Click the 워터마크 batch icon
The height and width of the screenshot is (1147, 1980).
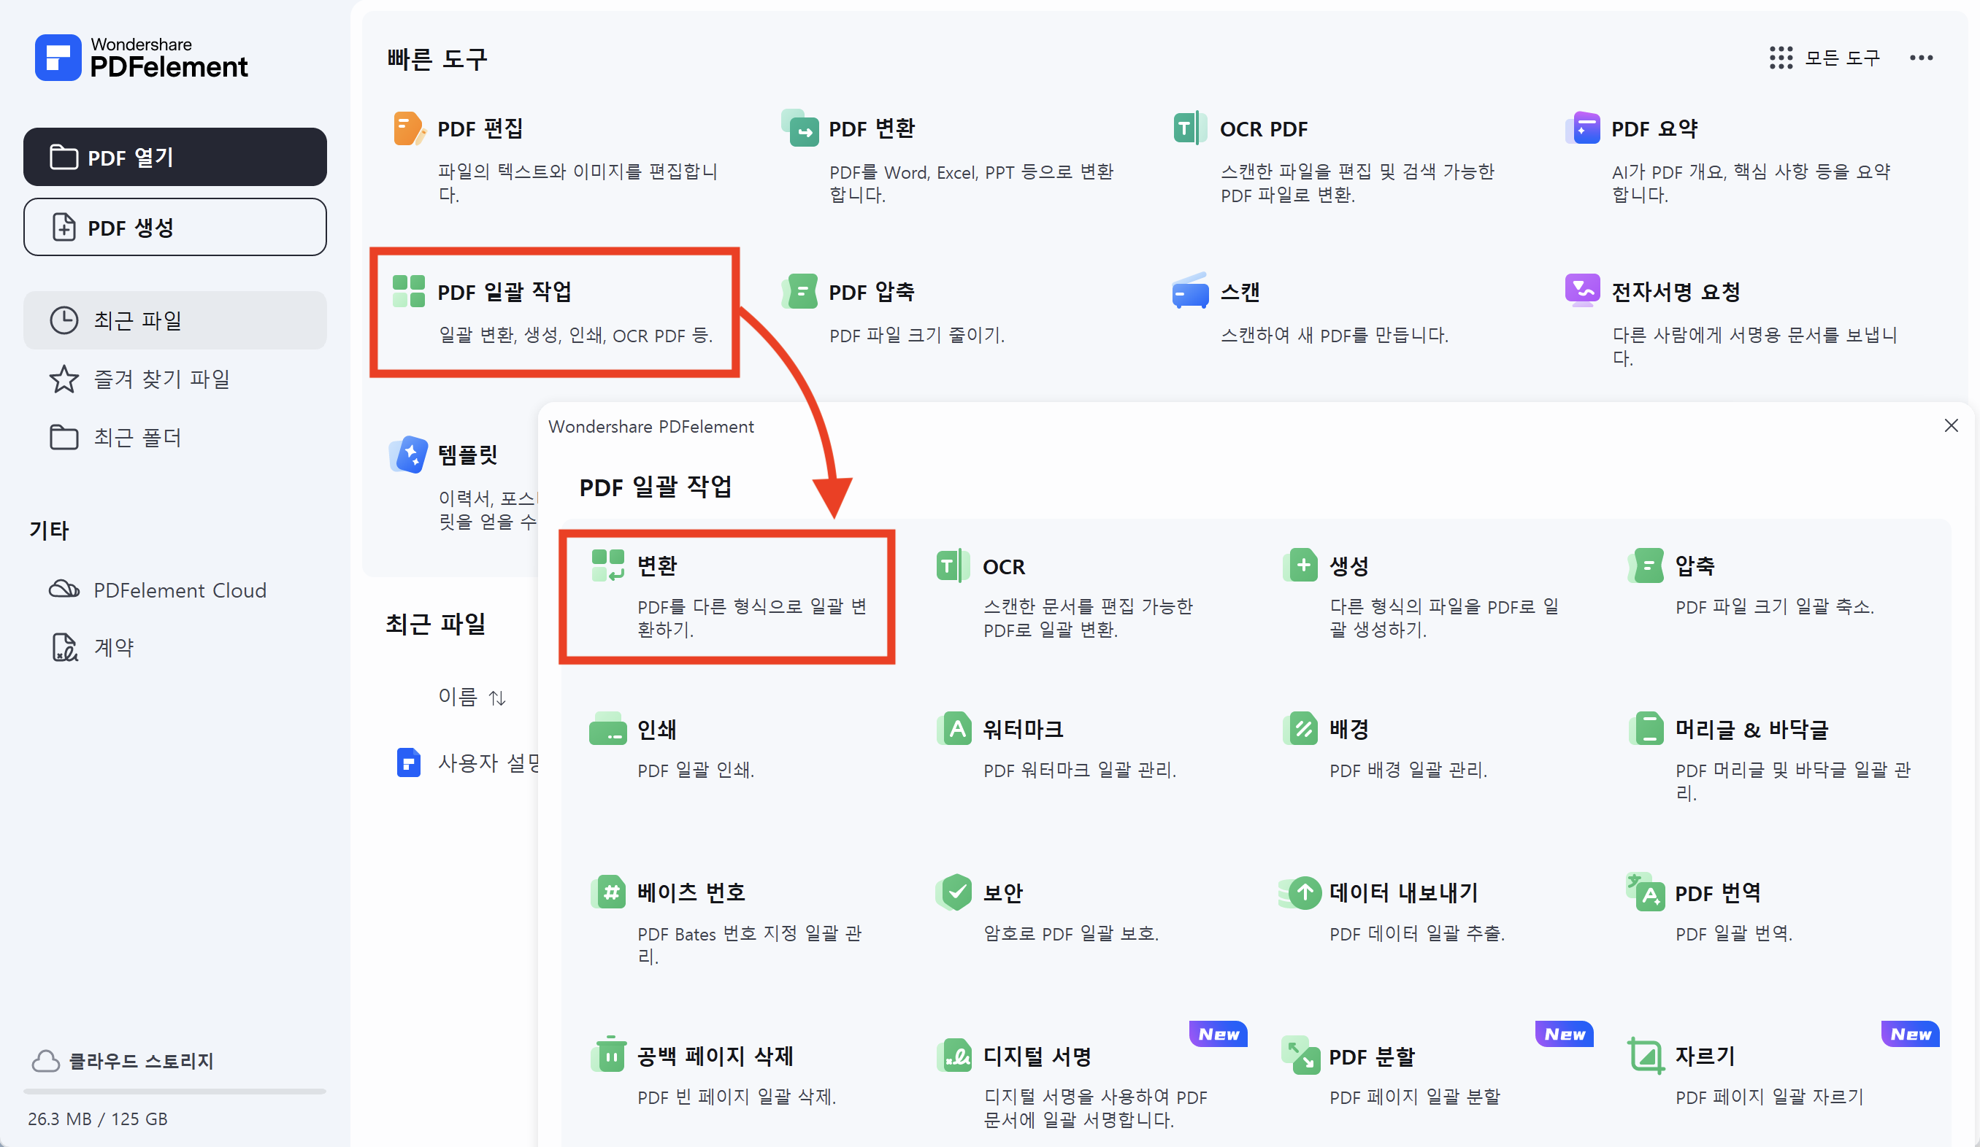click(955, 730)
